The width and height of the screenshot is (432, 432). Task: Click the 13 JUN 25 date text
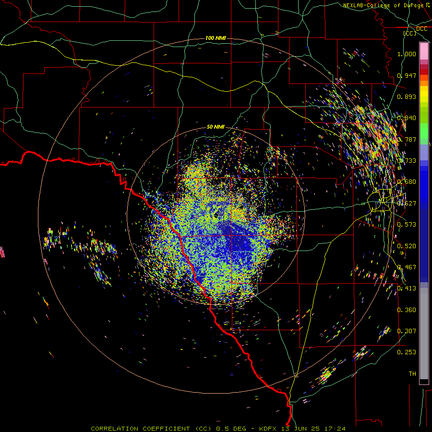[300, 429]
